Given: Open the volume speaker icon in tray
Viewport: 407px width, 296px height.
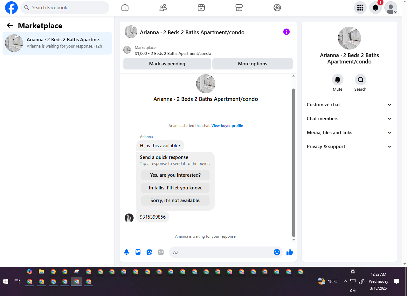Looking at the screenshot, I should click(353, 291).
